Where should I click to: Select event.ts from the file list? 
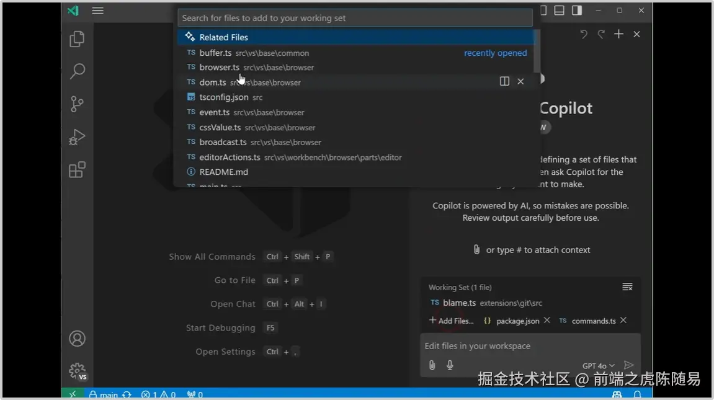[355, 112]
